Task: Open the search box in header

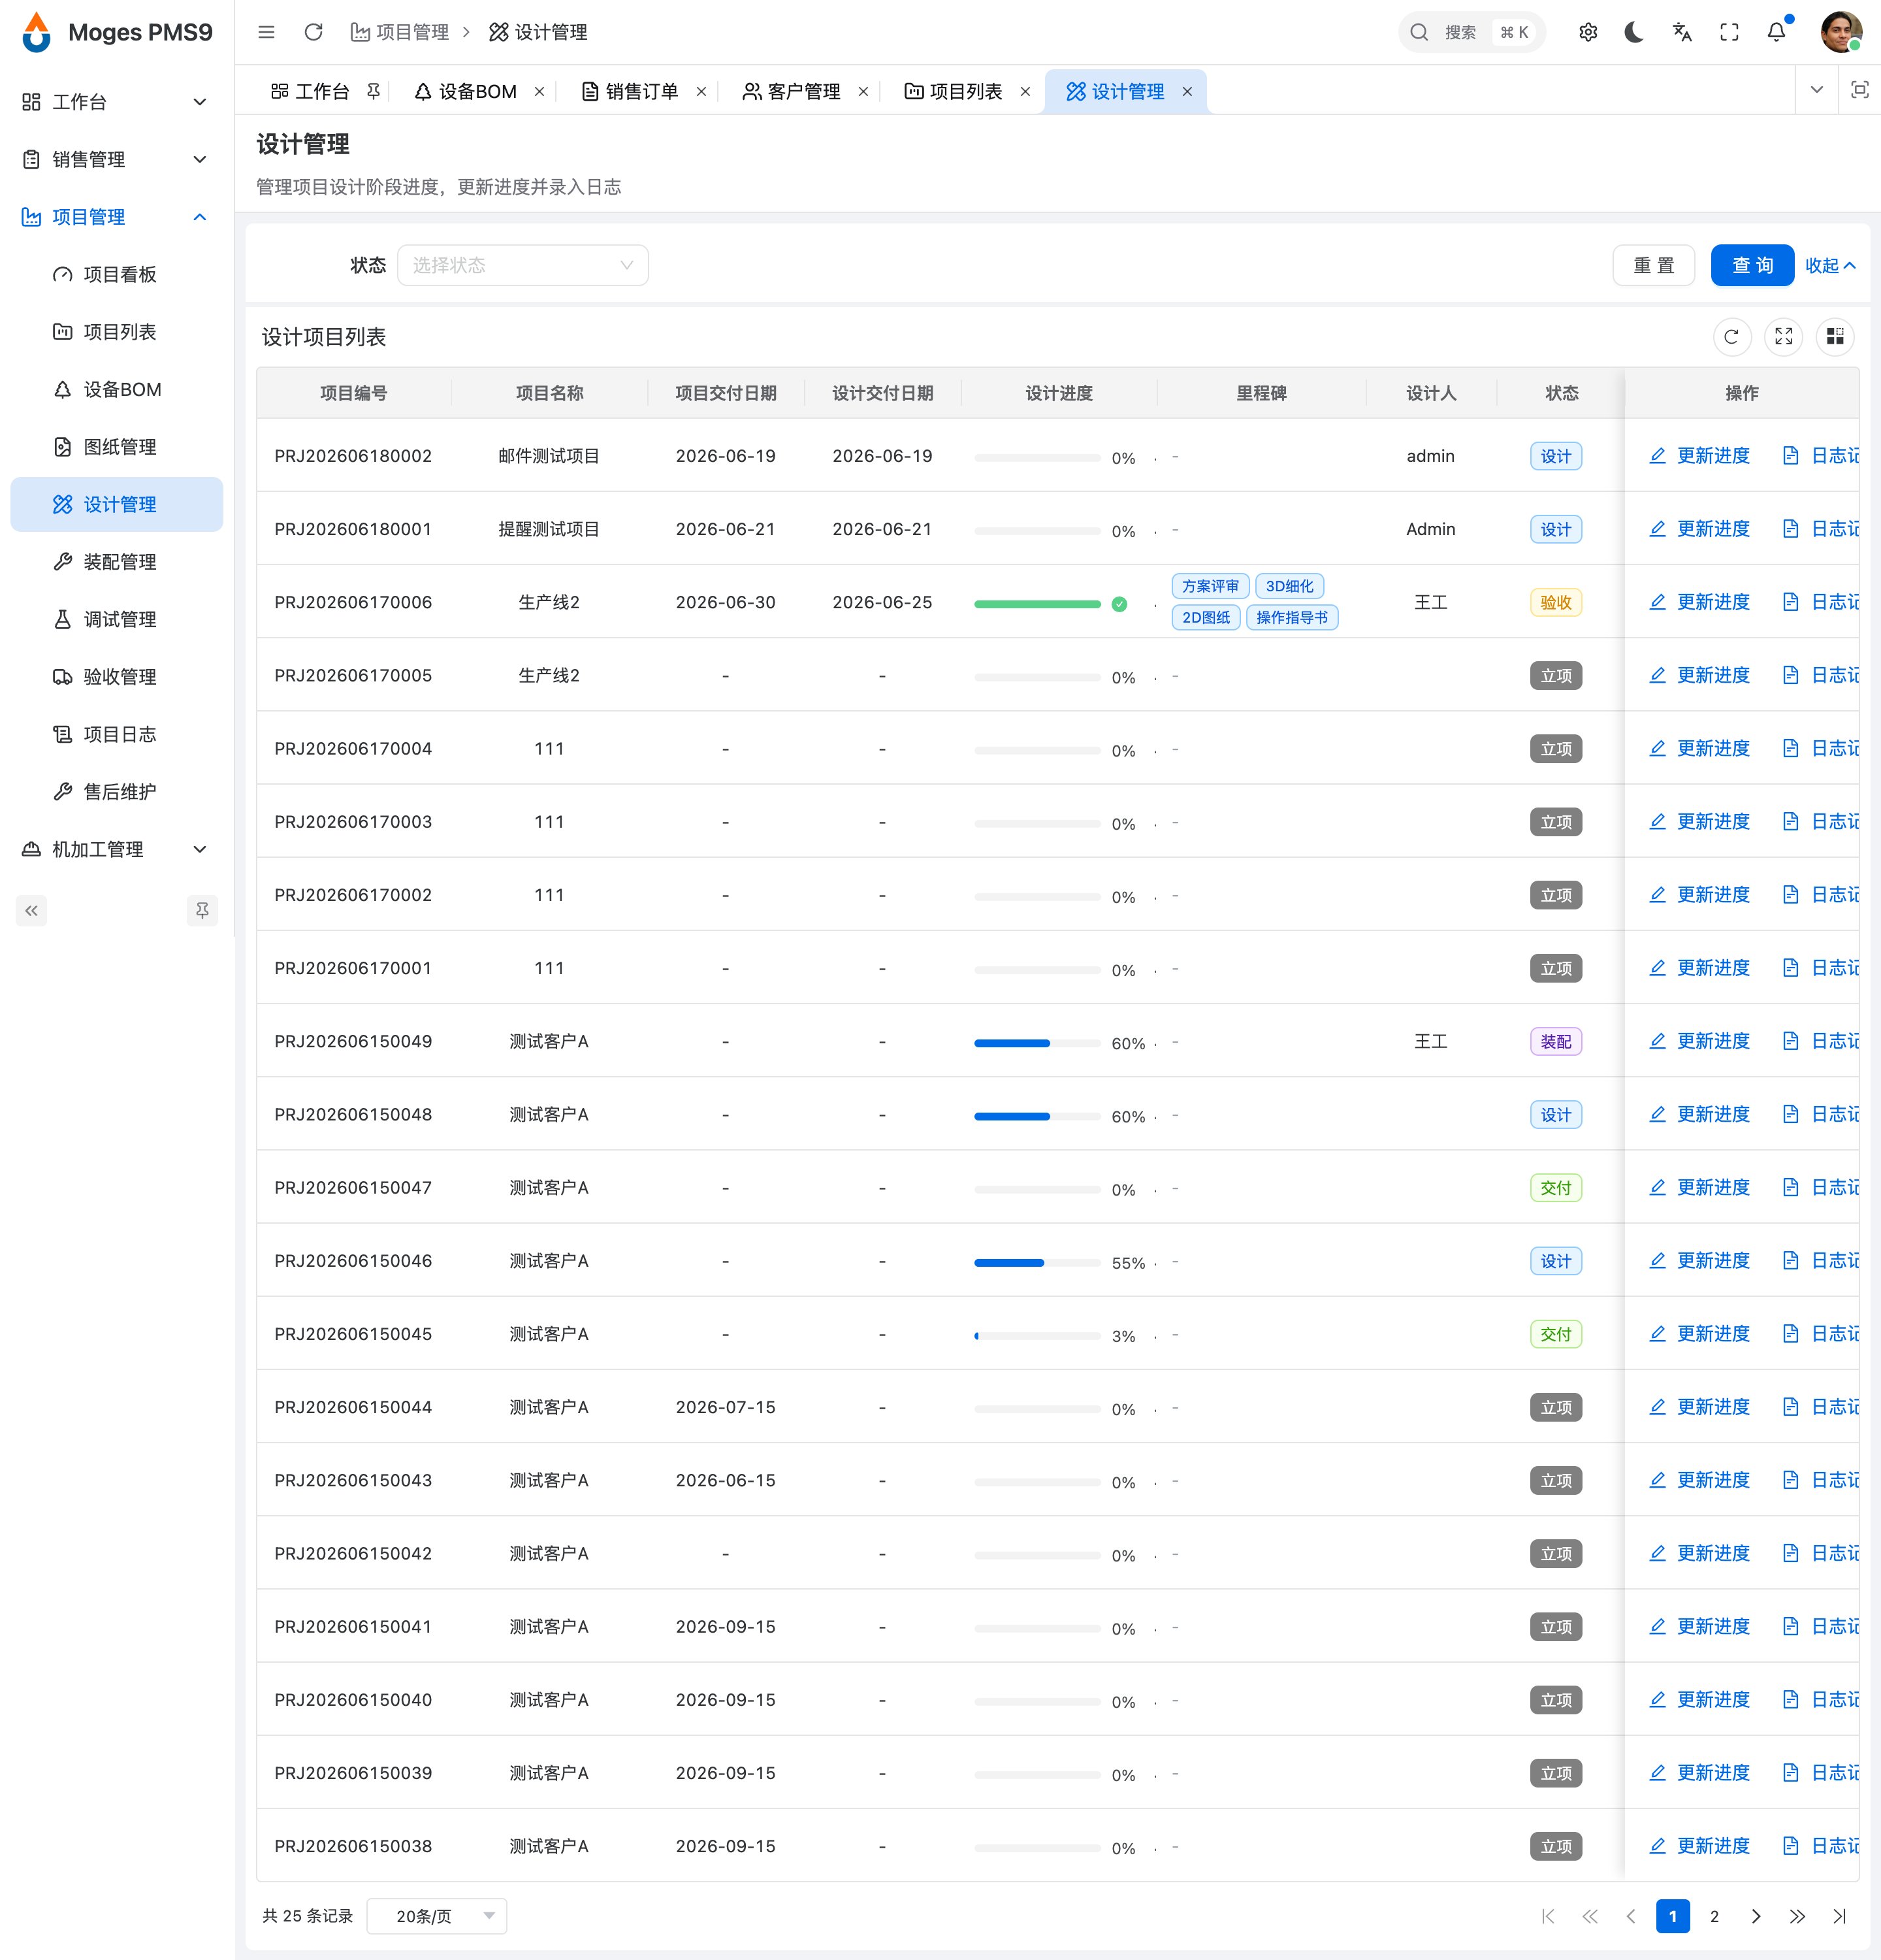Action: pyautogui.click(x=1471, y=32)
